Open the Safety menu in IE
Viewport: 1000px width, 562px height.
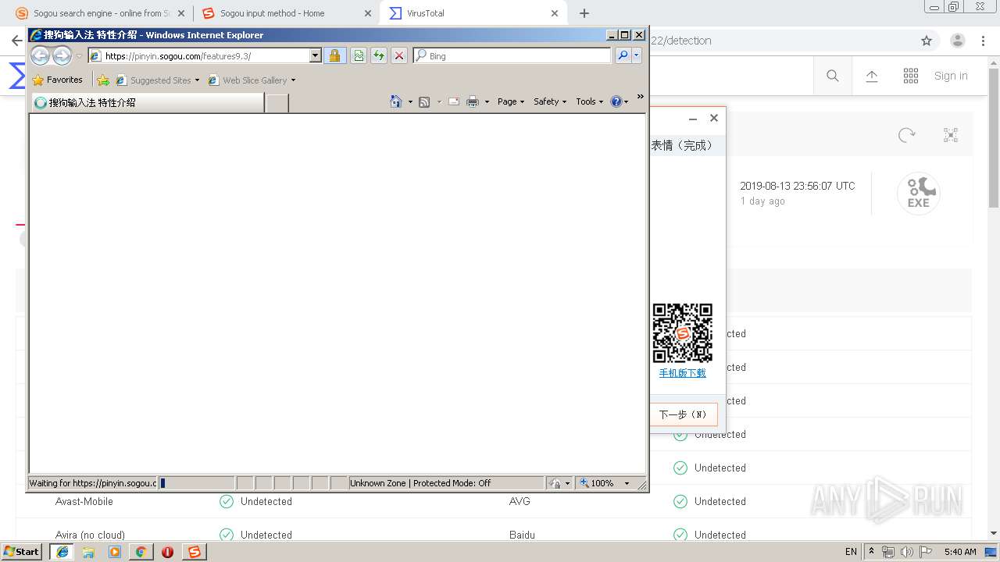coord(550,101)
